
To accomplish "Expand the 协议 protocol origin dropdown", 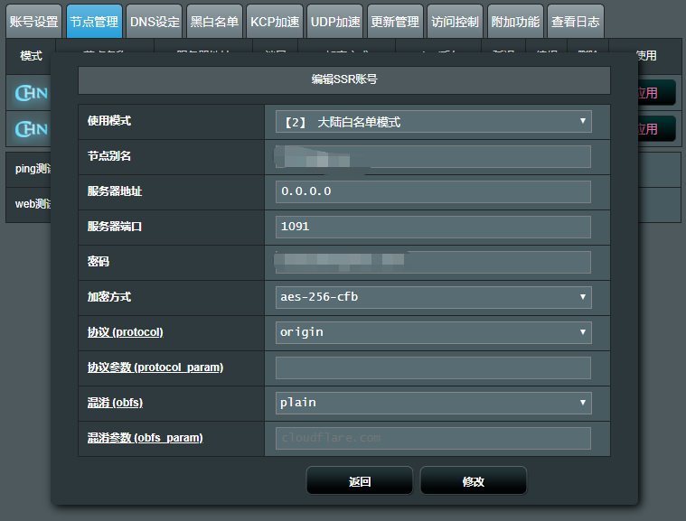I will 433,332.
